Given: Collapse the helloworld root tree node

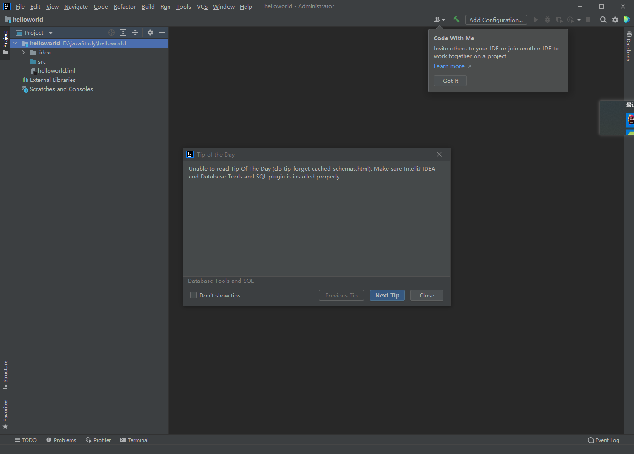Looking at the screenshot, I should click(16, 43).
